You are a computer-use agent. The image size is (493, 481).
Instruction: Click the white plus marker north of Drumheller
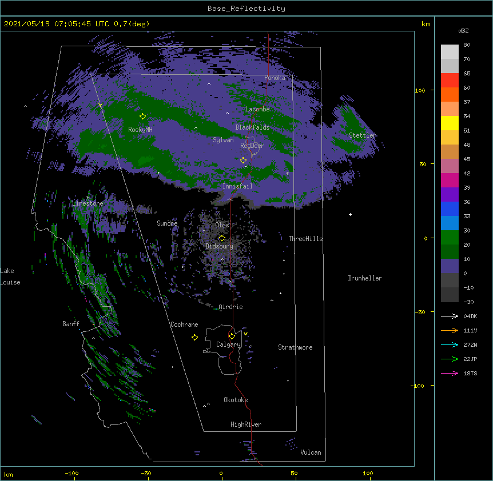[350, 214]
